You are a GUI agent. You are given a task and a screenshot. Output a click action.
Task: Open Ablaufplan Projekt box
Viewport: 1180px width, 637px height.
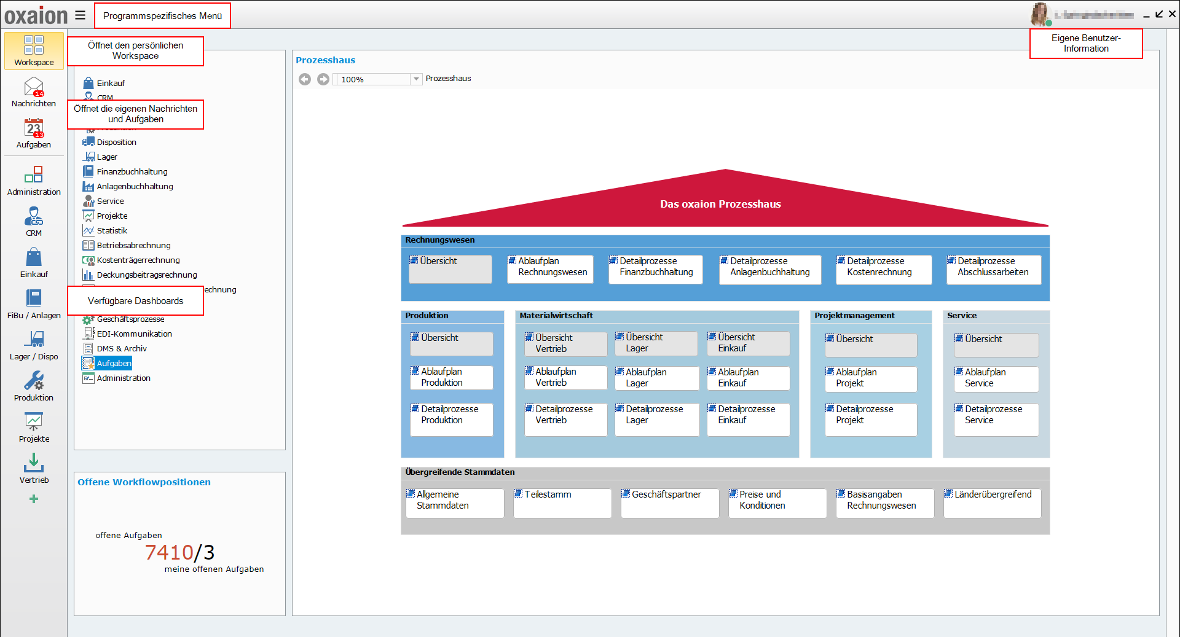pos(871,379)
